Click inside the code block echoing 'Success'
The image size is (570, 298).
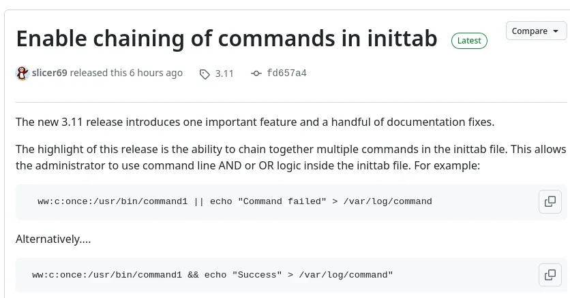277,275
